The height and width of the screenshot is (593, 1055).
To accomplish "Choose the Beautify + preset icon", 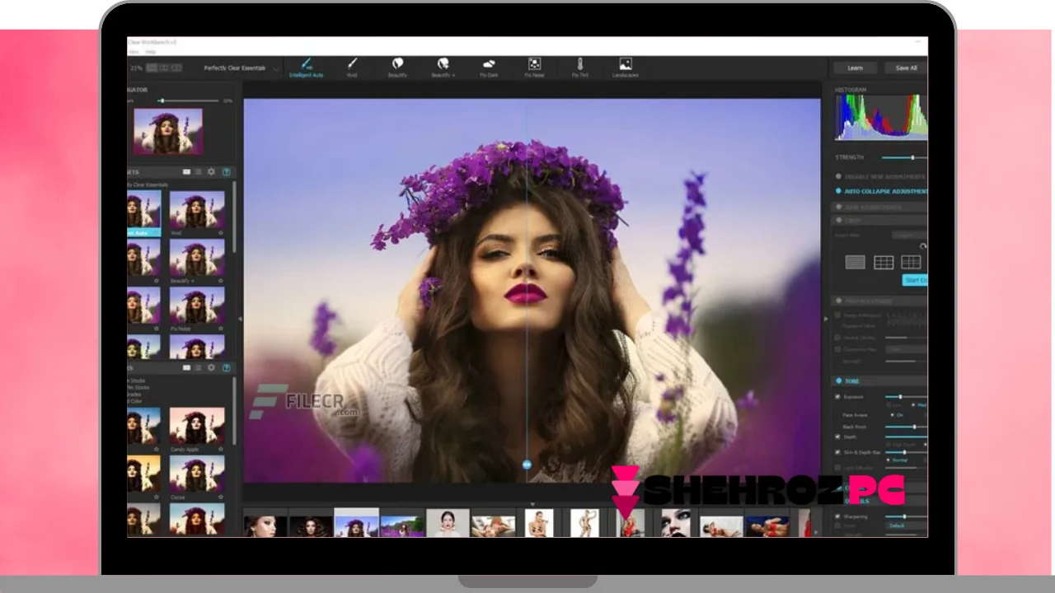I will coord(443,67).
